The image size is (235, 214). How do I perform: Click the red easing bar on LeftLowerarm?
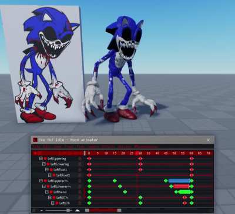[x=181, y=186]
